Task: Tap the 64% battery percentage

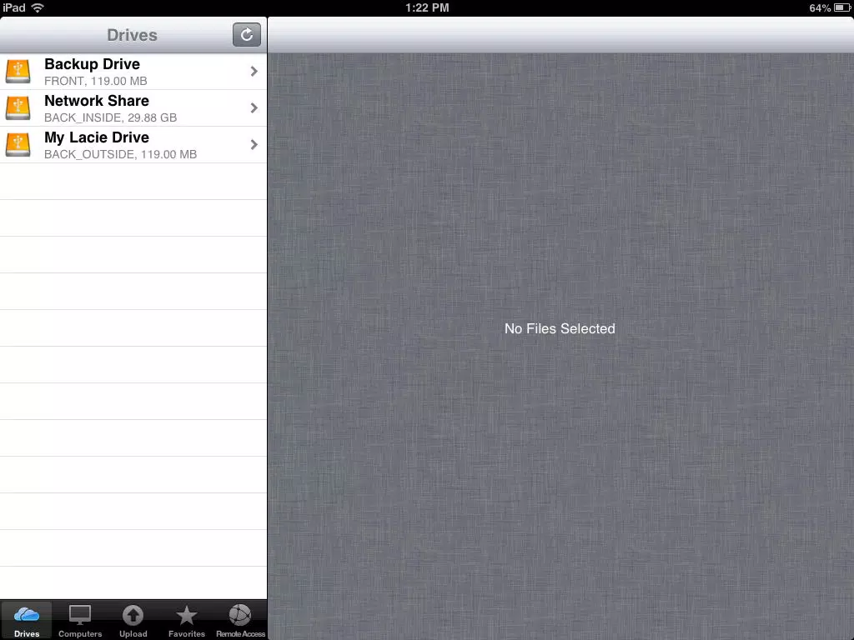Action: coord(820,7)
